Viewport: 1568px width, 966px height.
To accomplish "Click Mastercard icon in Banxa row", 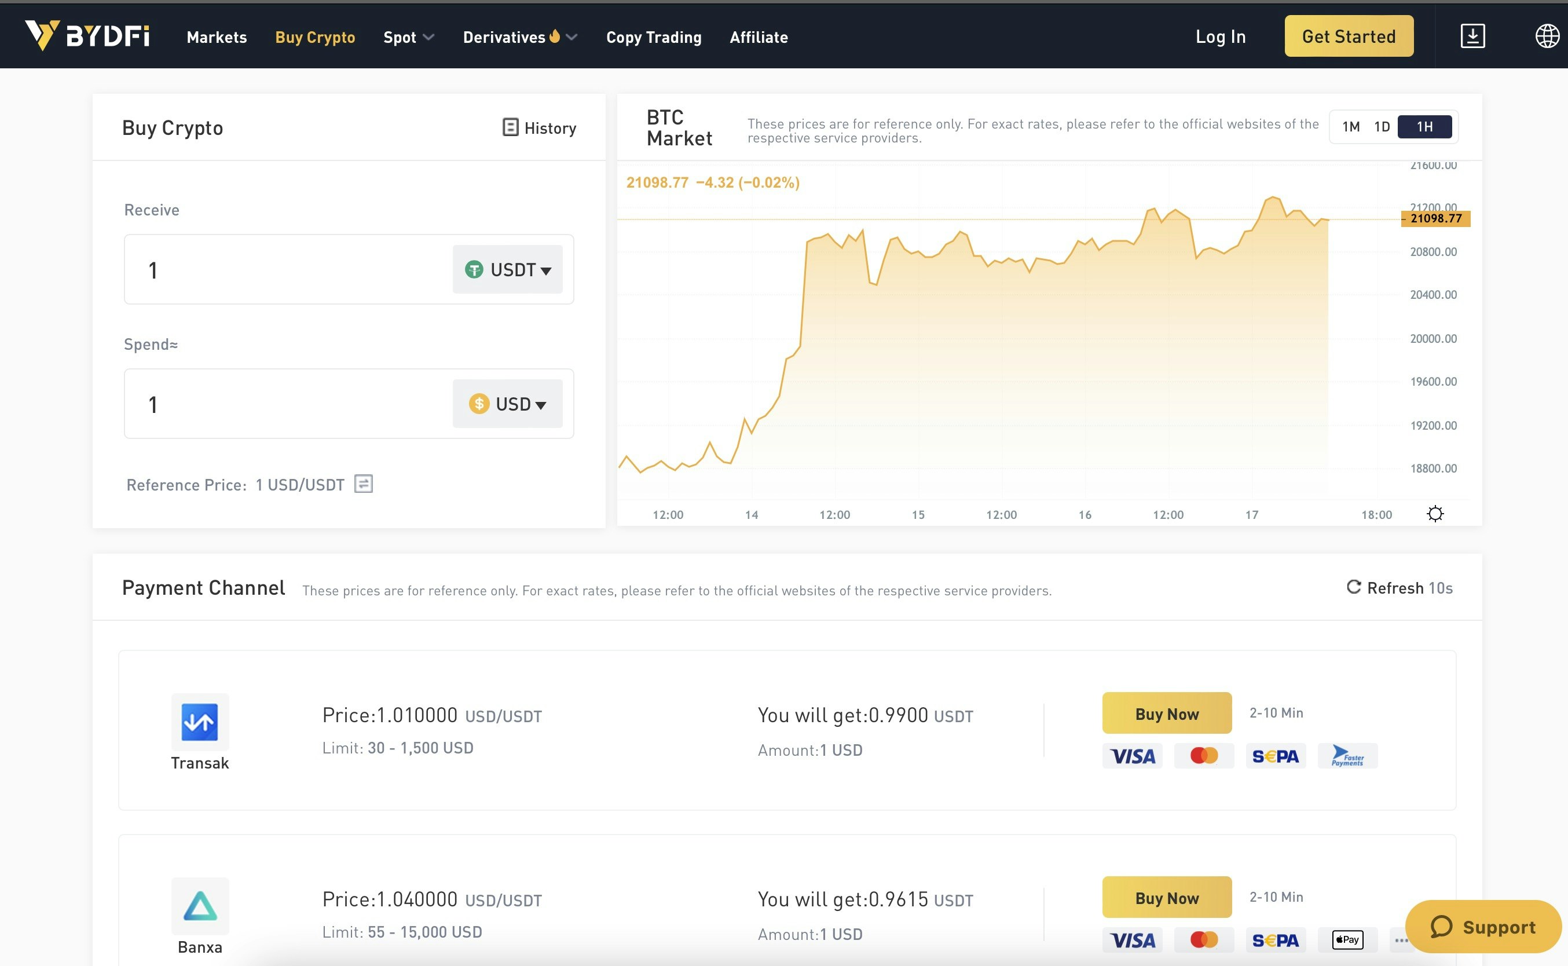I will (1204, 940).
